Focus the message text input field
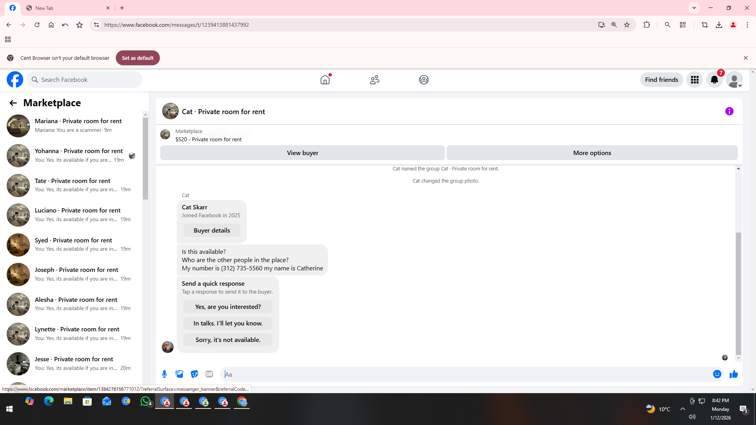Screen dimensions: 756x425 point(465,374)
